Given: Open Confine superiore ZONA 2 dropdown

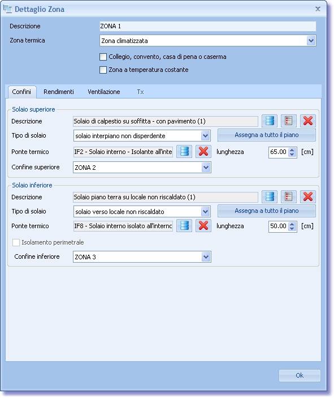Looking at the screenshot, I should pyautogui.click(x=206, y=167).
